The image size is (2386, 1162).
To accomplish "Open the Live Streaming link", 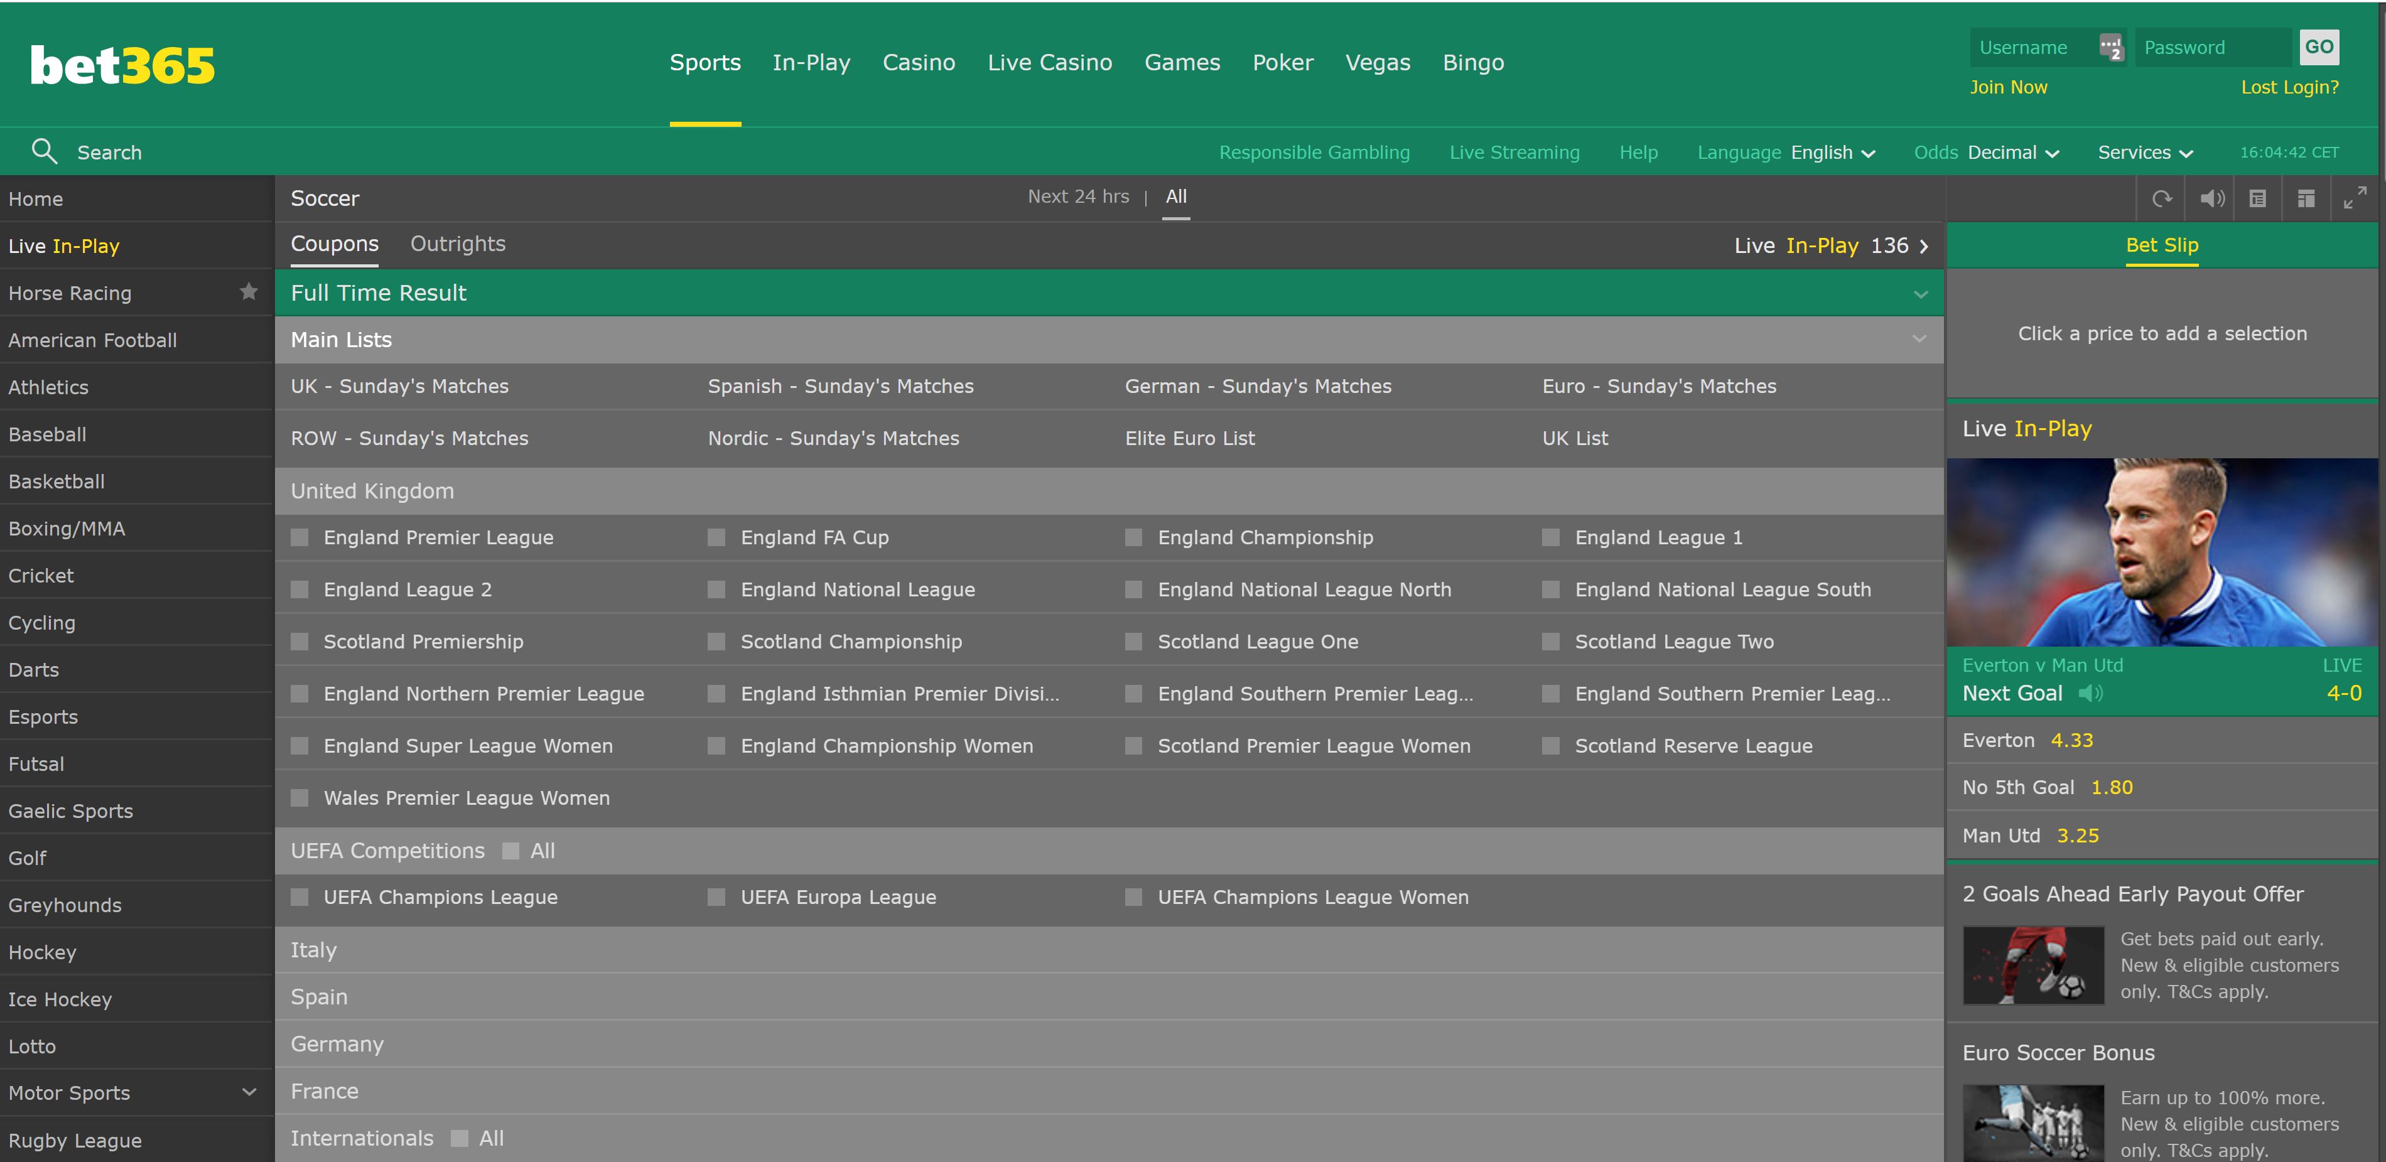I will [x=1514, y=152].
